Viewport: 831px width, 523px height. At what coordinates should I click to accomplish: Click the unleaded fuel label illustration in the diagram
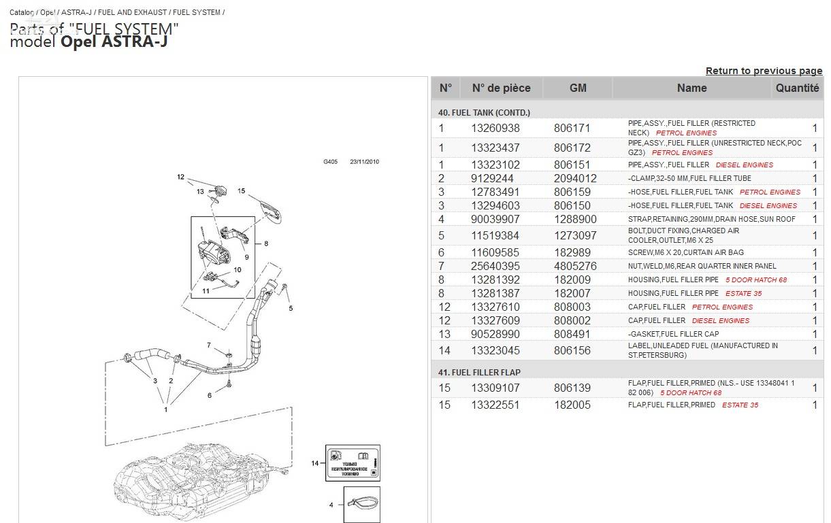pyautogui.click(x=352, y=462)
